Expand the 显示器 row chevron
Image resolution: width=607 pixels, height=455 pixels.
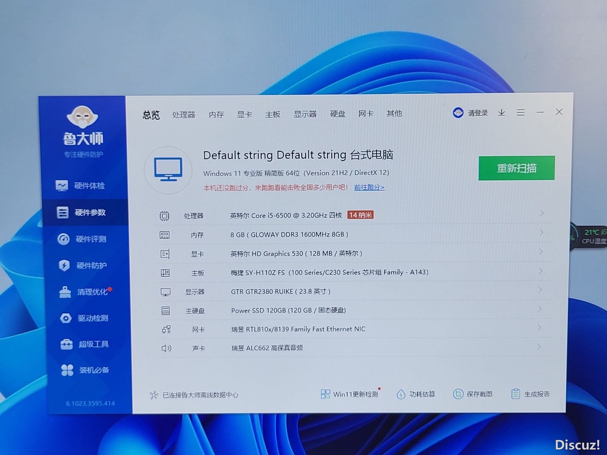click(540, 290)
